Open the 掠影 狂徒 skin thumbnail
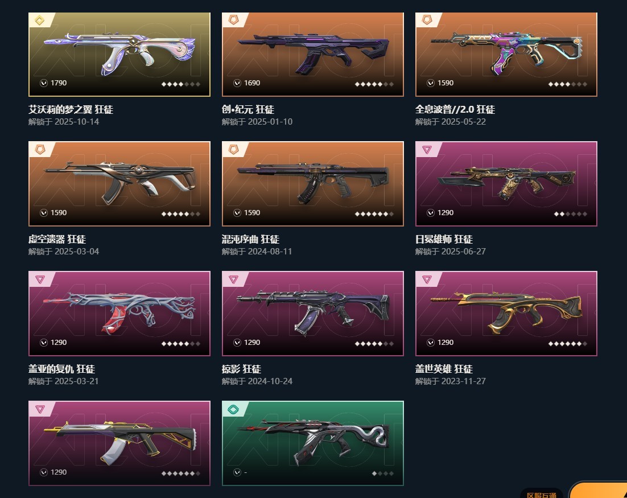This screenshot has height=498, width=627. (x=313, y=314)
